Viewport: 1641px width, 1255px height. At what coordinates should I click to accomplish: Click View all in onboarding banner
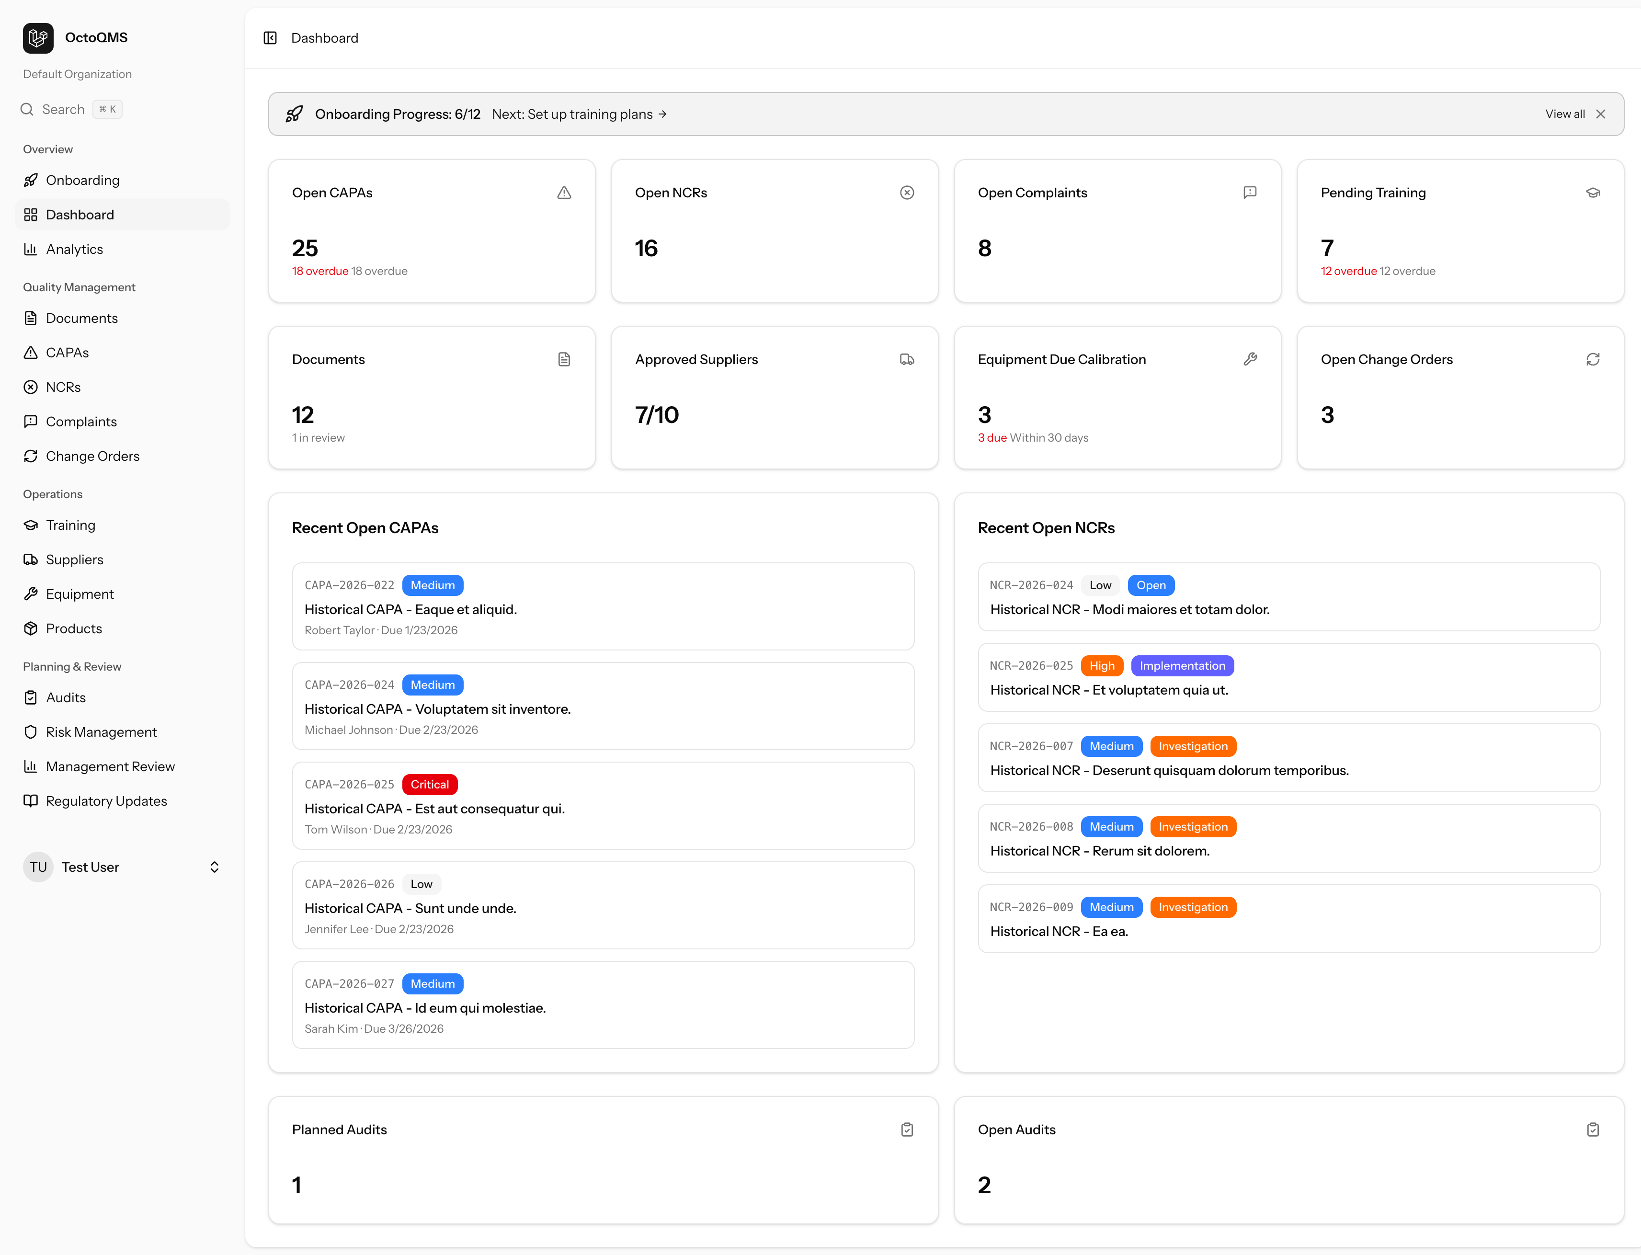pyautogui.click(x=1565, y=114)
